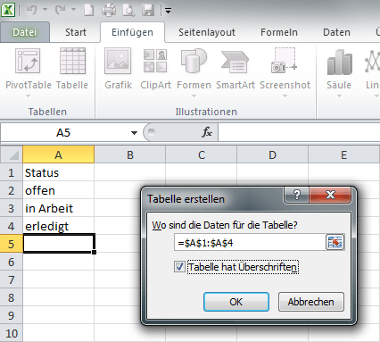Open the Screenshot dropdown arrow

click(x=285, y=96)
